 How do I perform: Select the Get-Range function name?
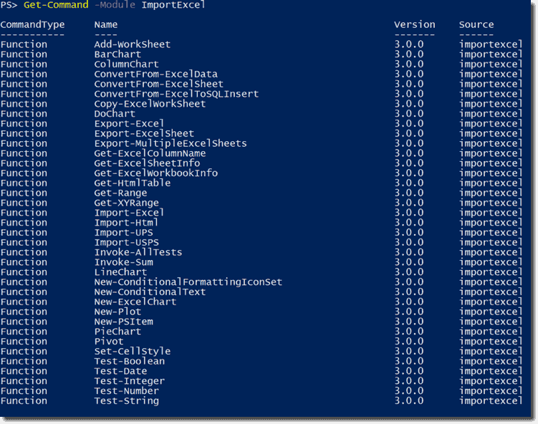[120, 193]
